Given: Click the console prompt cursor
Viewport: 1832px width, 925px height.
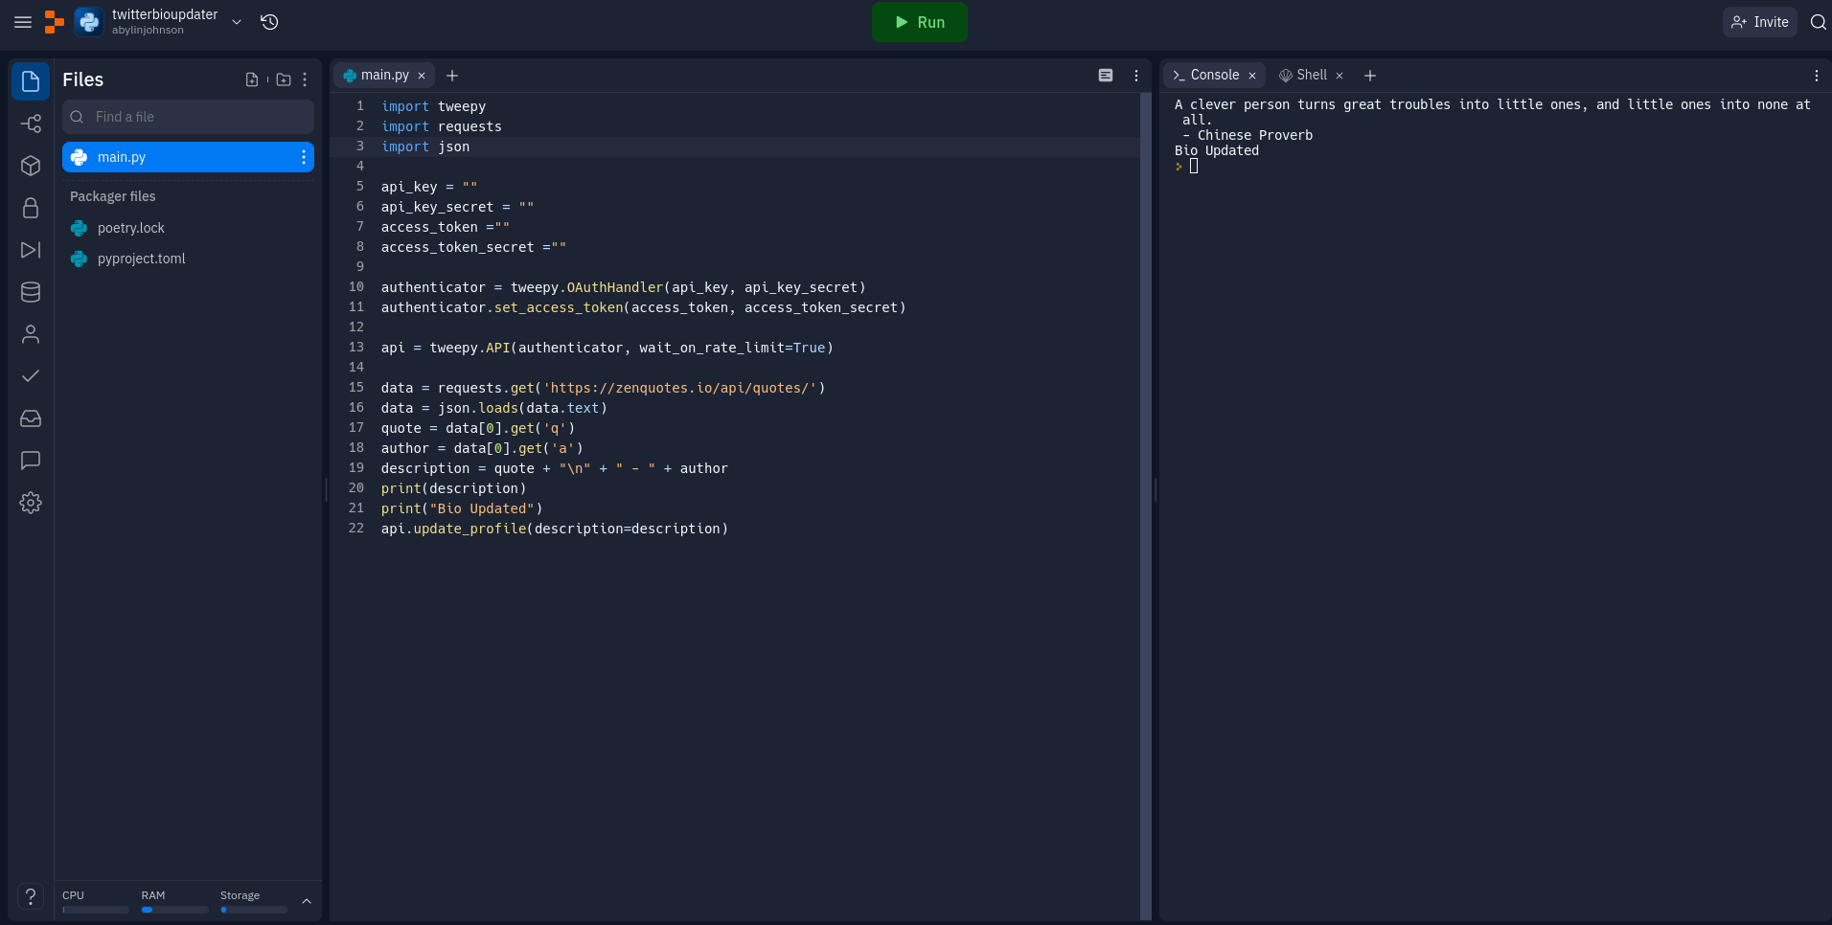Looking at the screenshot, I should (x=1194, y=166).
